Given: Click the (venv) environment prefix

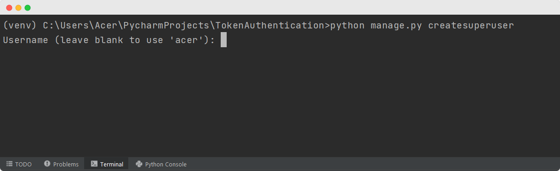Looking at the screenshot, I should pos(20,26).
